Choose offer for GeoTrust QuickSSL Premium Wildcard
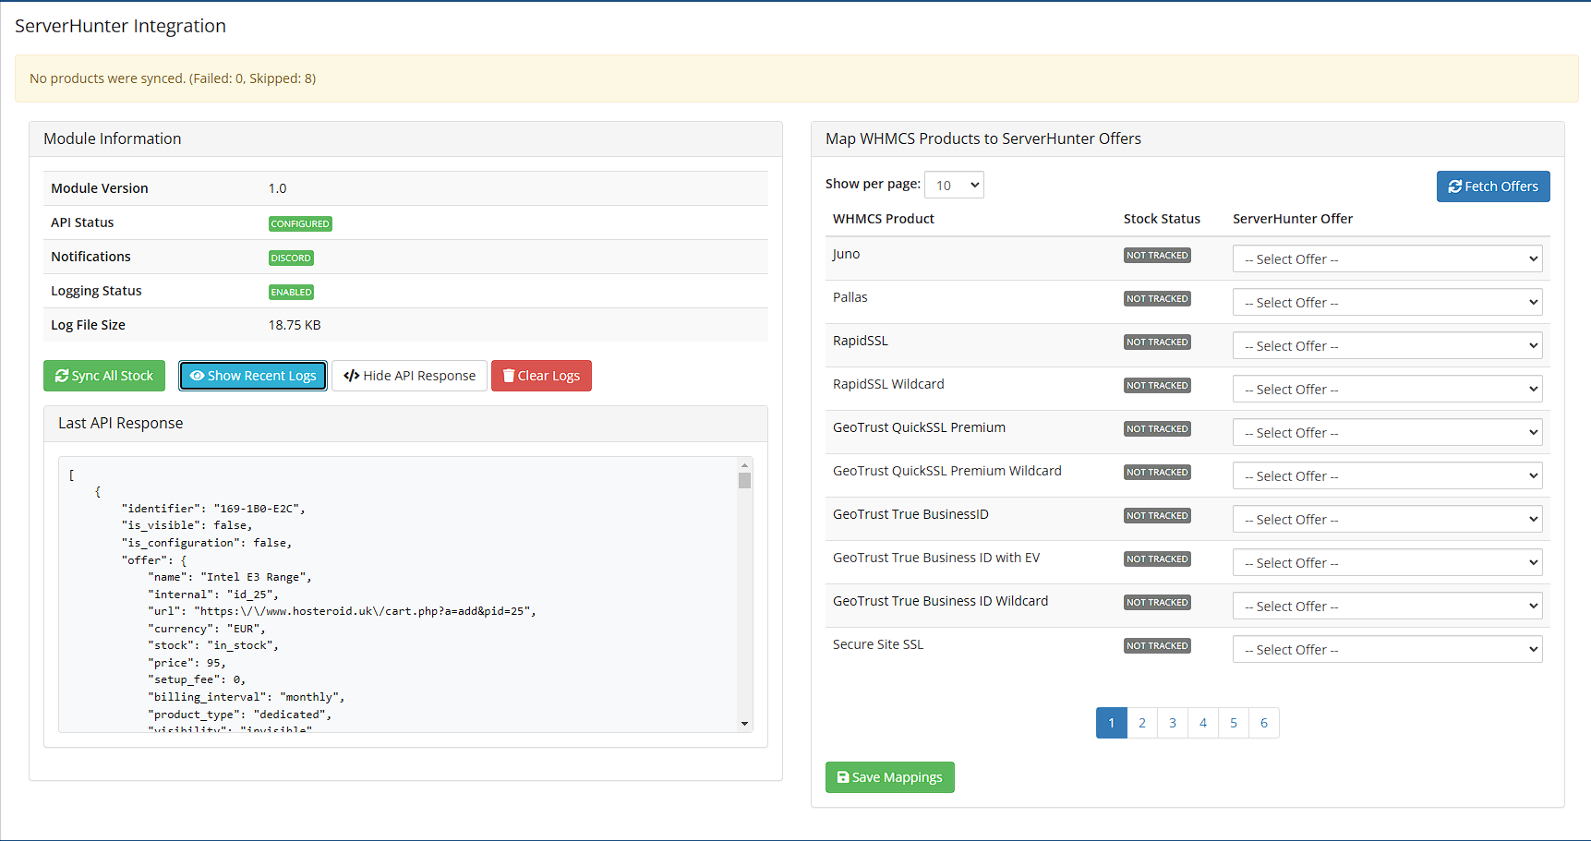The height and width of the screenshot is (841, 1591). click(x=1387, y=475)
